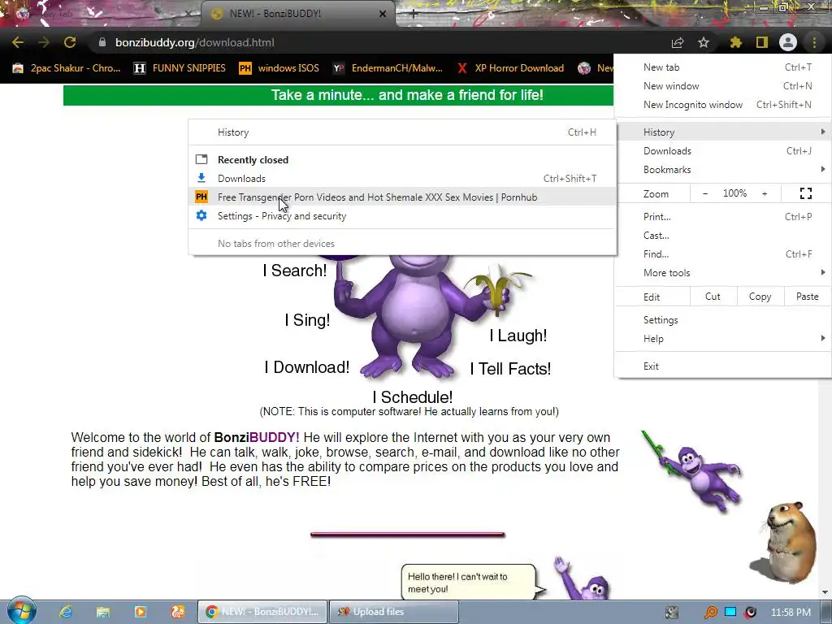Open the Extensions puzzle icon
The width and height of the screenshot is (832, 624).
(735, 42)
